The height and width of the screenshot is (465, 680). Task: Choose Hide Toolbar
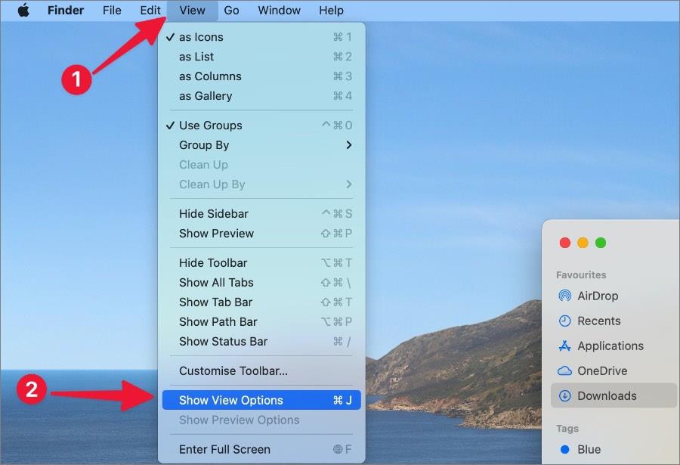261,262
